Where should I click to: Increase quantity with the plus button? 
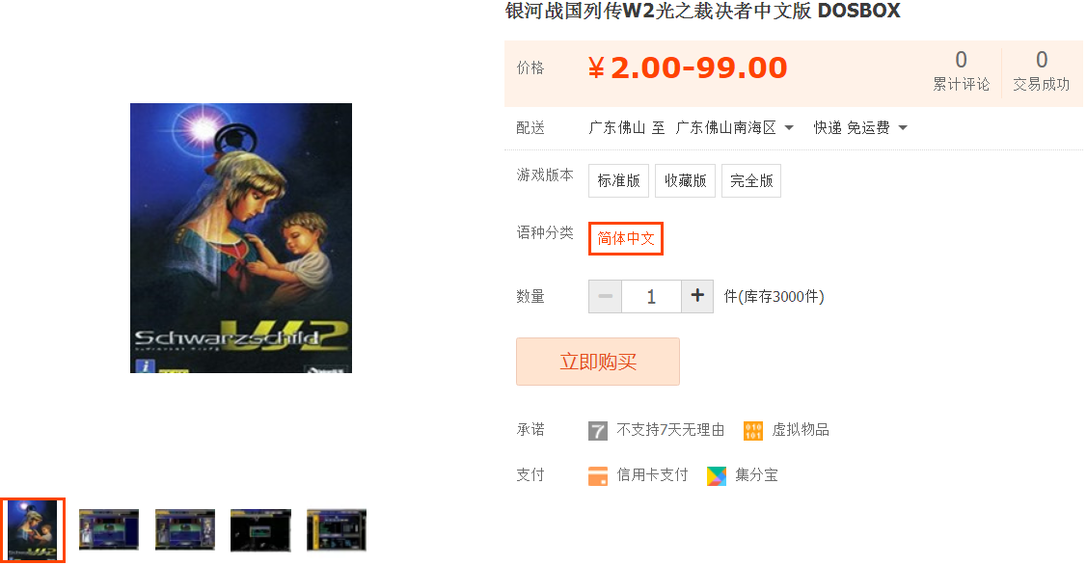click(697, 296)
